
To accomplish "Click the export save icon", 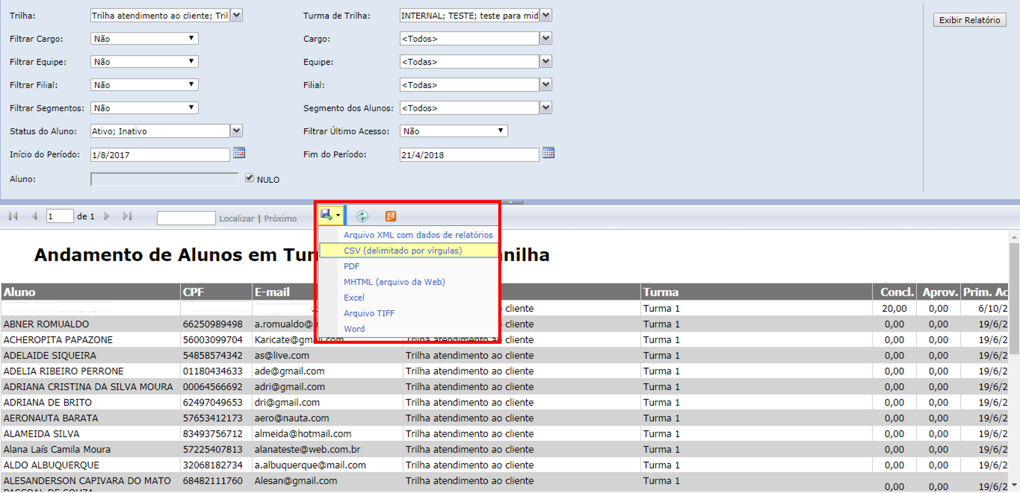I will coord(327,215).
